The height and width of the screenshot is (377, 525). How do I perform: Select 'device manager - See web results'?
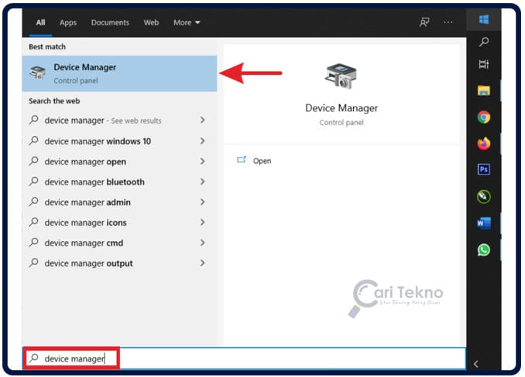point(119,121)
